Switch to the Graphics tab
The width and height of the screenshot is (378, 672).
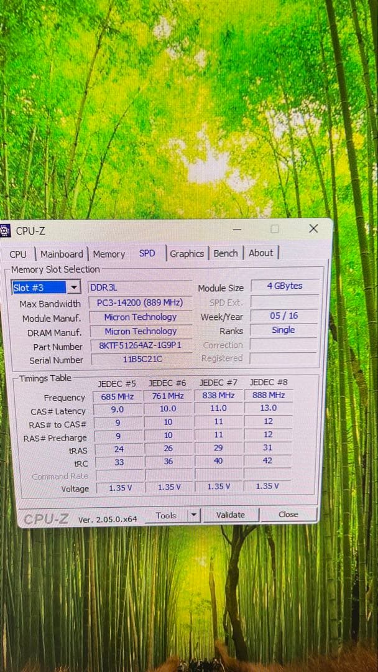(187, 253)
